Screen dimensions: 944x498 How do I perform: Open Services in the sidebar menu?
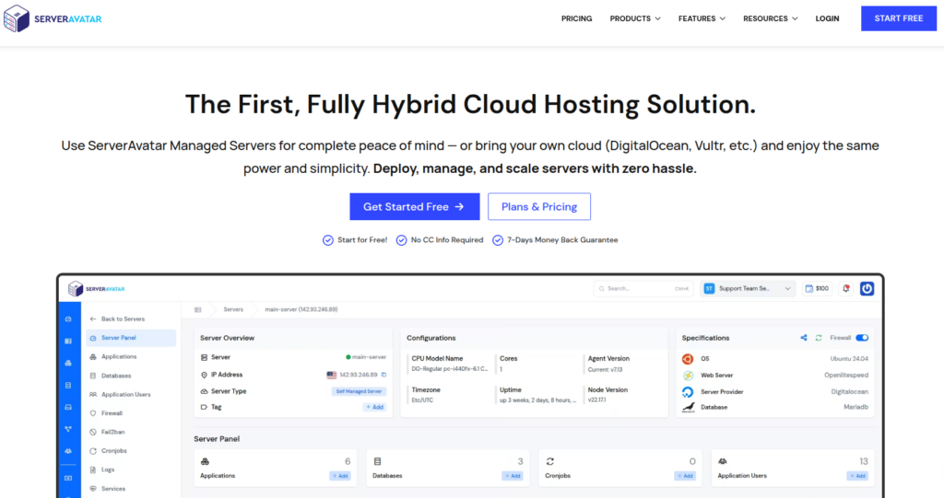107,489
